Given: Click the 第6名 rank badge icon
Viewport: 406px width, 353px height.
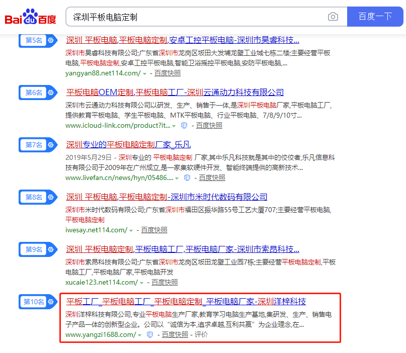Looking at the screenshot, I should 38,93.
